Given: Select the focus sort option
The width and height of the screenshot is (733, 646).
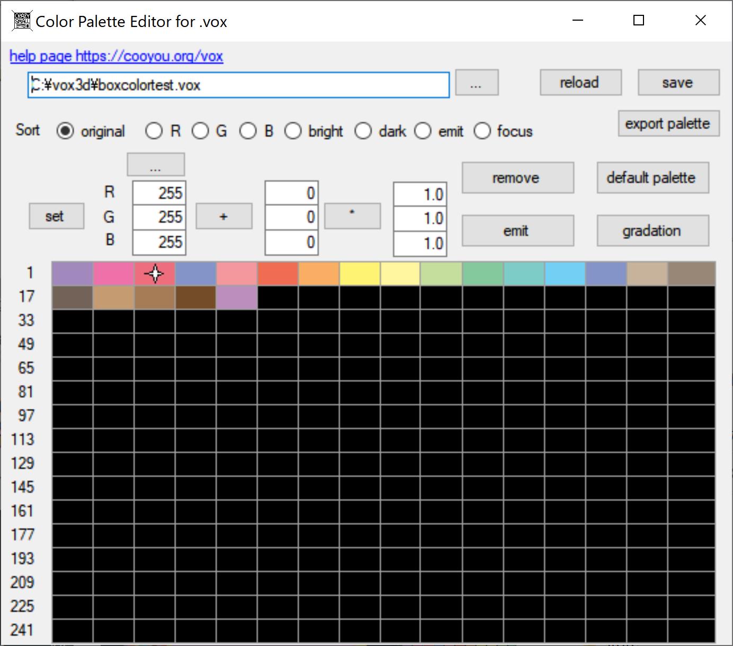Looking at the screenshot, I should [482, 131].
